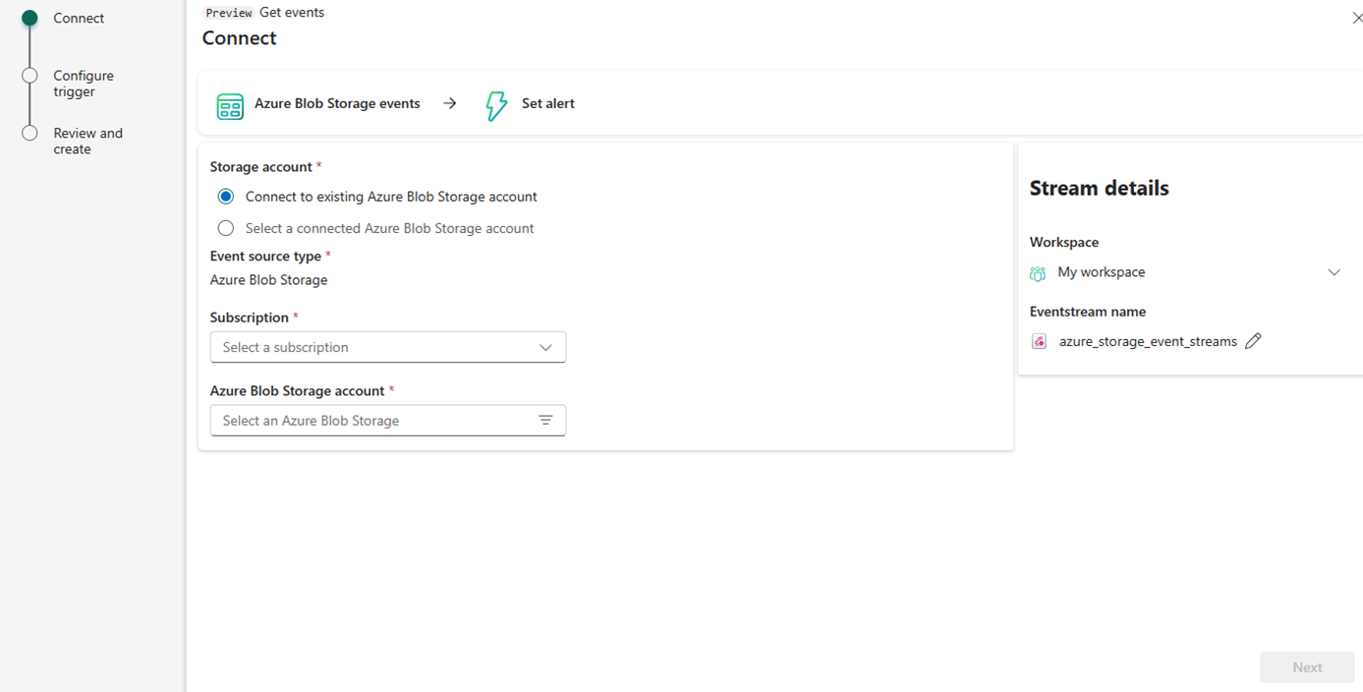Click the eventstream icon beside azure_storage_event_streams
1363x692 pixels.
tap(1039, 341)
